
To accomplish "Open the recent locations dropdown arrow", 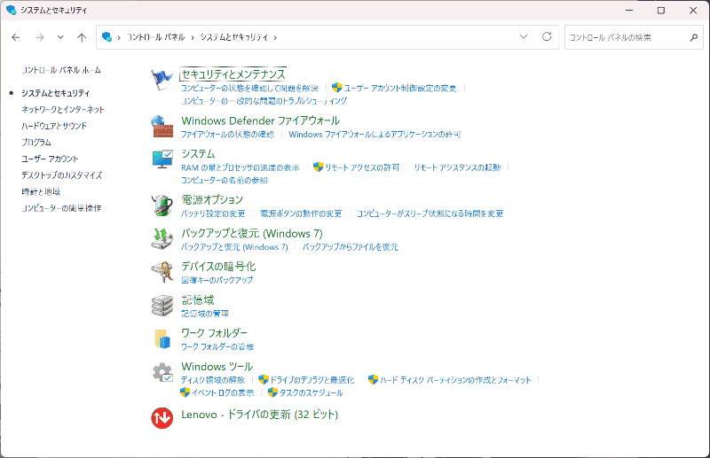I will coord(60,37).
